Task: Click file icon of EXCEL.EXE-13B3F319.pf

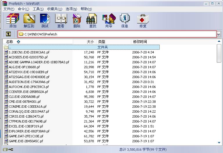Action: [6, 126]
